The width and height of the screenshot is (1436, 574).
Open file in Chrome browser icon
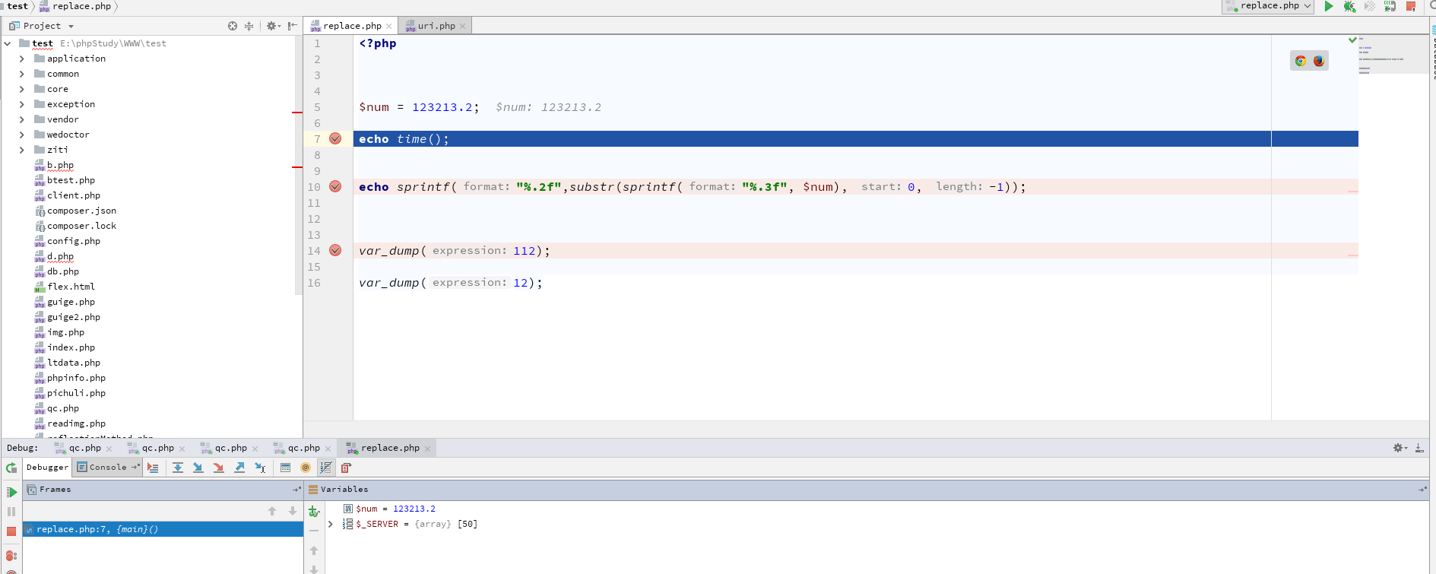pyautogui.click(x=1301, y=61)
